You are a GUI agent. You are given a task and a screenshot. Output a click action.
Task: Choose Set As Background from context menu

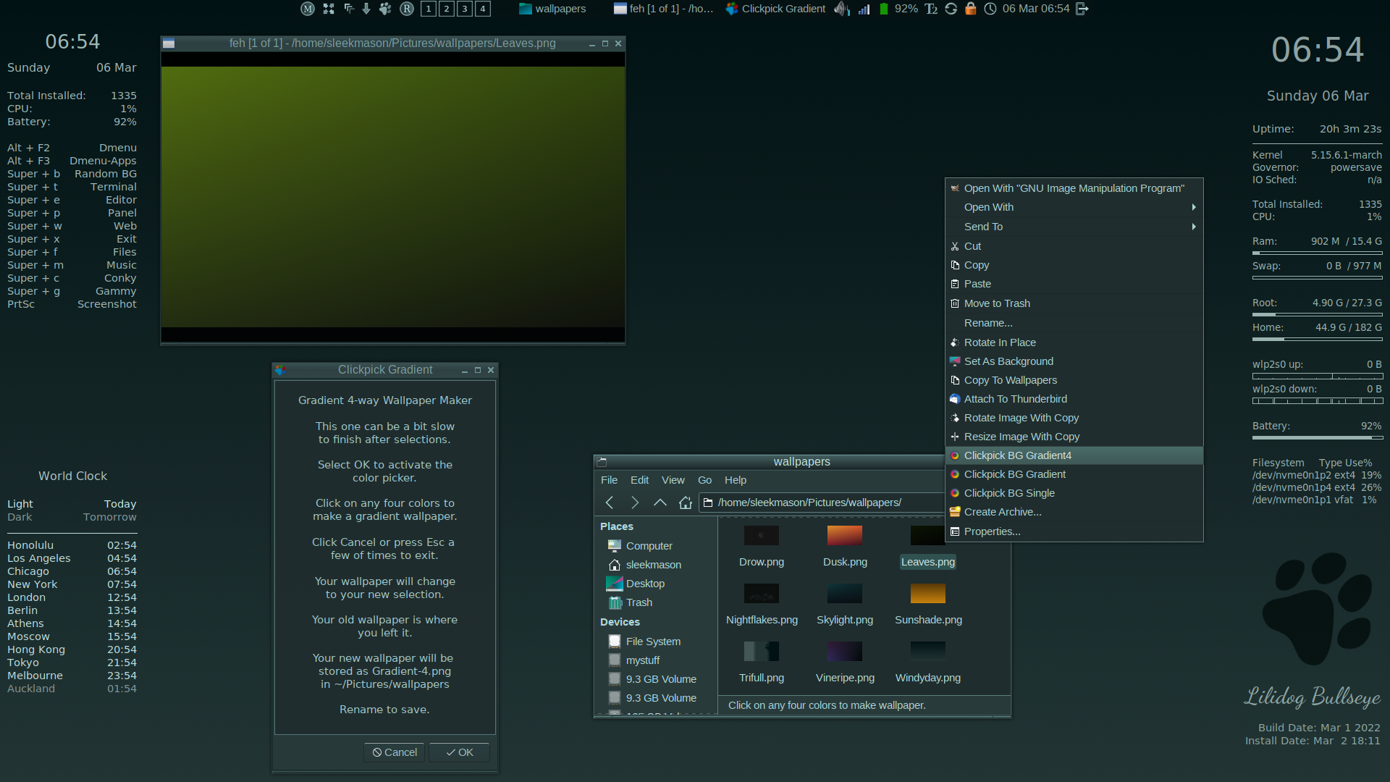(x=1008, y=361)
